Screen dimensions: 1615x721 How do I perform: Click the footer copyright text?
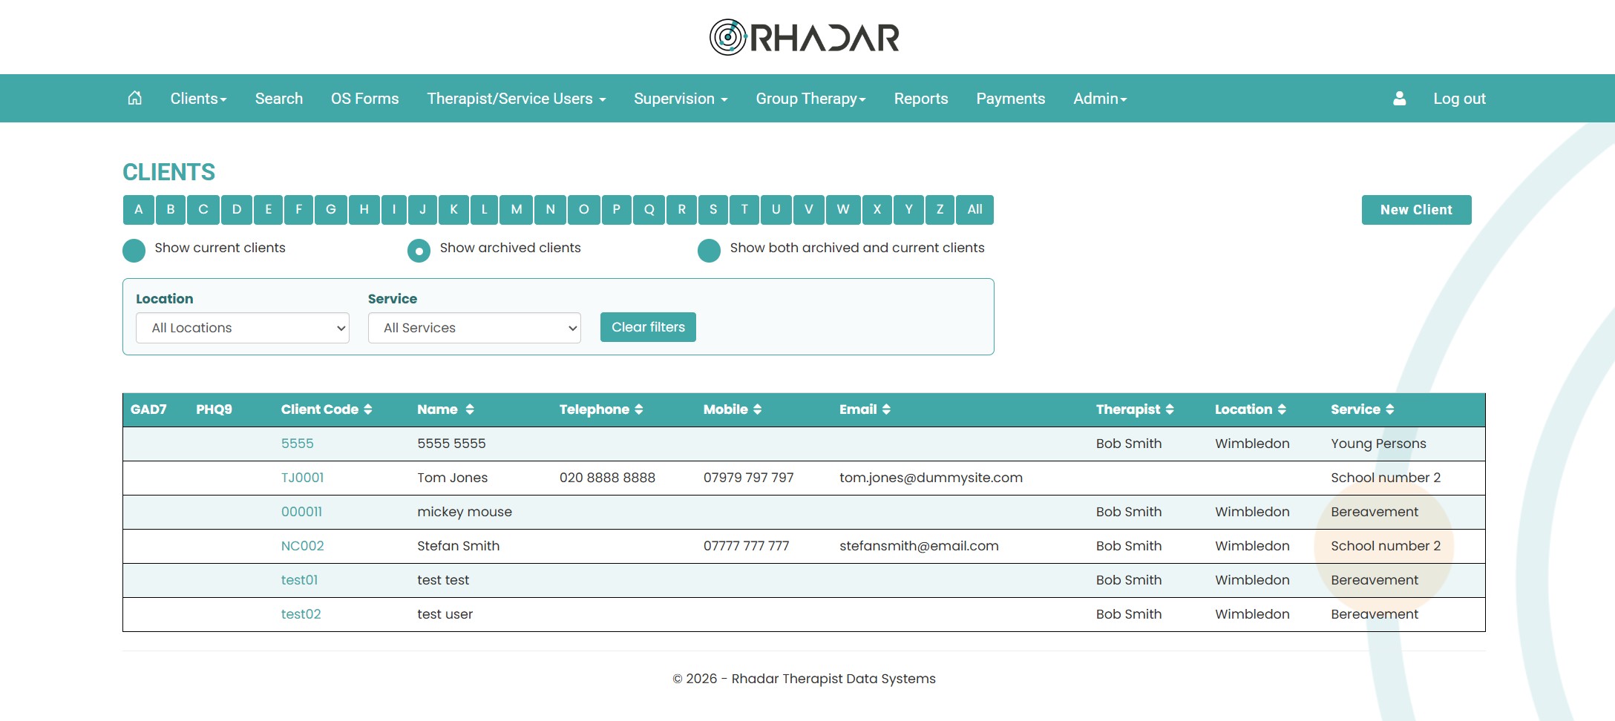pyautogui.click(x=804, y=679)
